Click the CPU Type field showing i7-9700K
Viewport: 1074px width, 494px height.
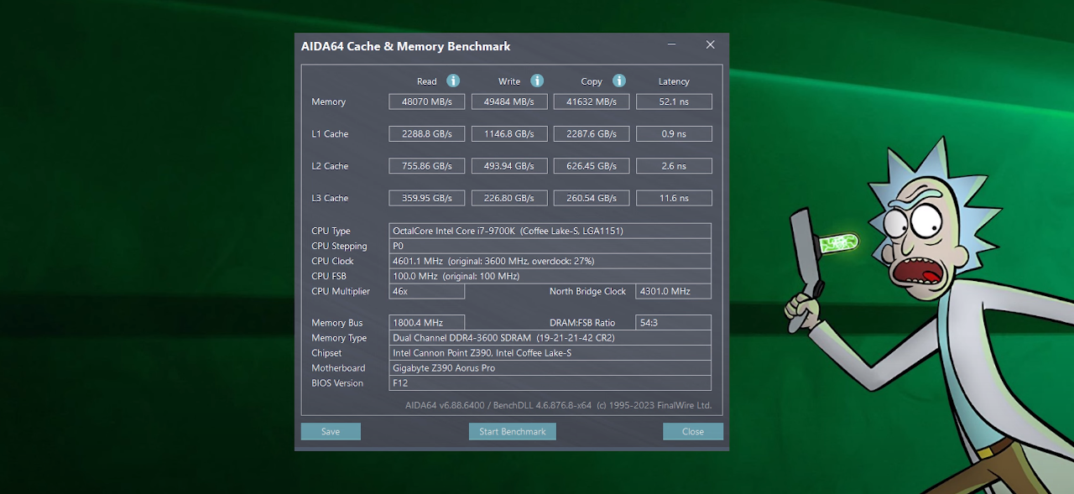(550, 231)
